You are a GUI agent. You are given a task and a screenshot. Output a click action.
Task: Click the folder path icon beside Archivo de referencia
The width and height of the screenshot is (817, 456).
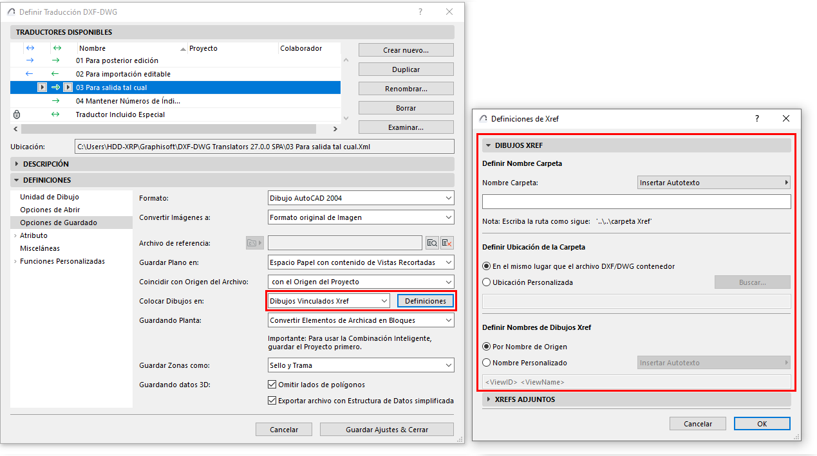pyautogui.click(x=255, y=242)
